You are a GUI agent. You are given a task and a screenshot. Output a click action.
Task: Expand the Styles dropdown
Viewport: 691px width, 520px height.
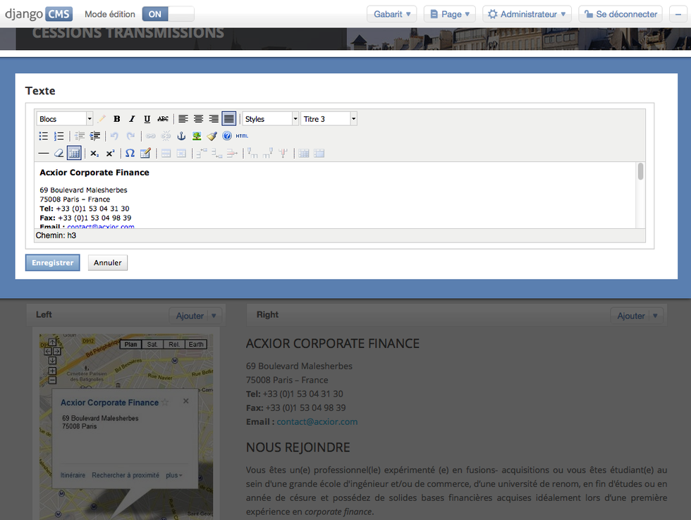pyautogui.click(x=271, y=119)
